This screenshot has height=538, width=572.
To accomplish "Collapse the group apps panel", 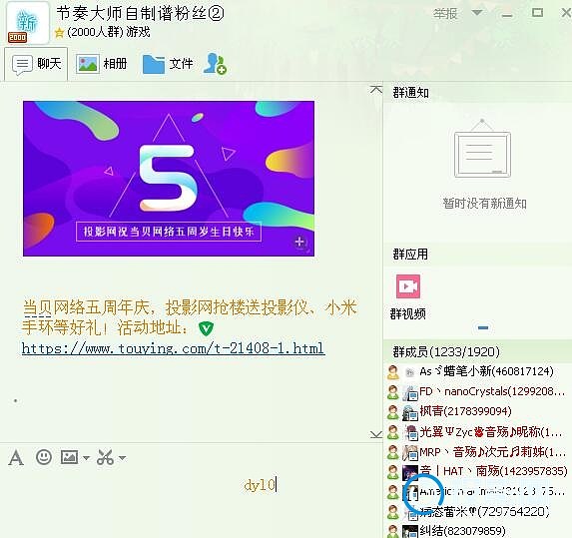I will (x=483, y=327).
